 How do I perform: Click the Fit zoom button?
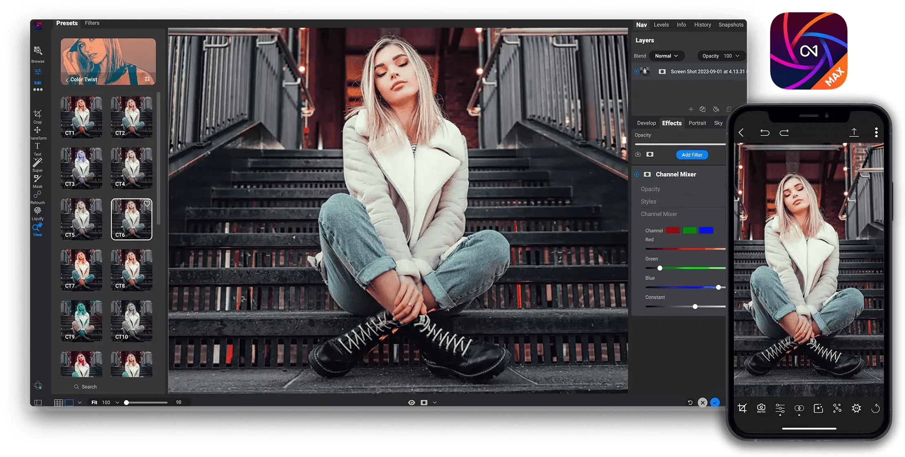[x=94, y=402]
